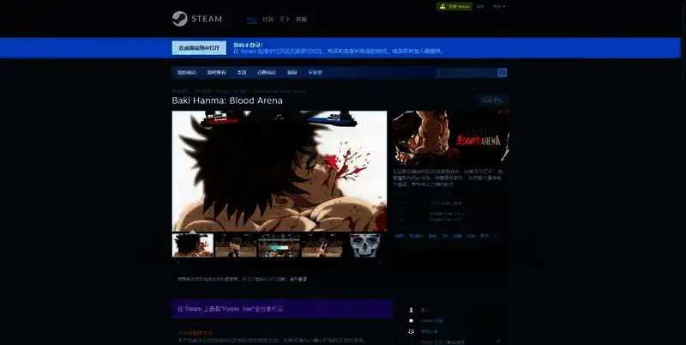Click the single-player person icon
This screenshot has height=345, width=686.
(x=412, y=310)
